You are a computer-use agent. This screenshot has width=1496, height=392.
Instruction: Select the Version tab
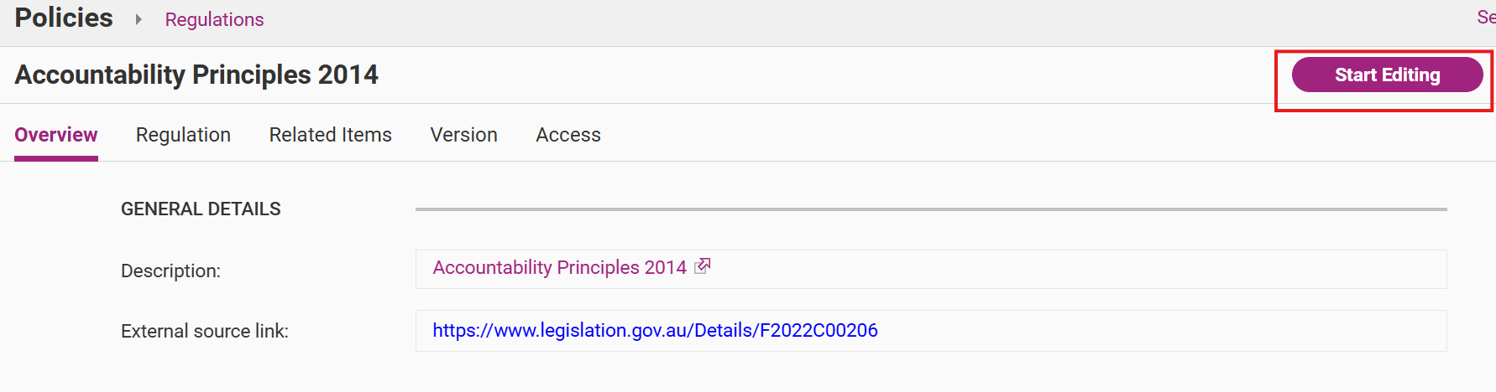(x=463, y=135)
